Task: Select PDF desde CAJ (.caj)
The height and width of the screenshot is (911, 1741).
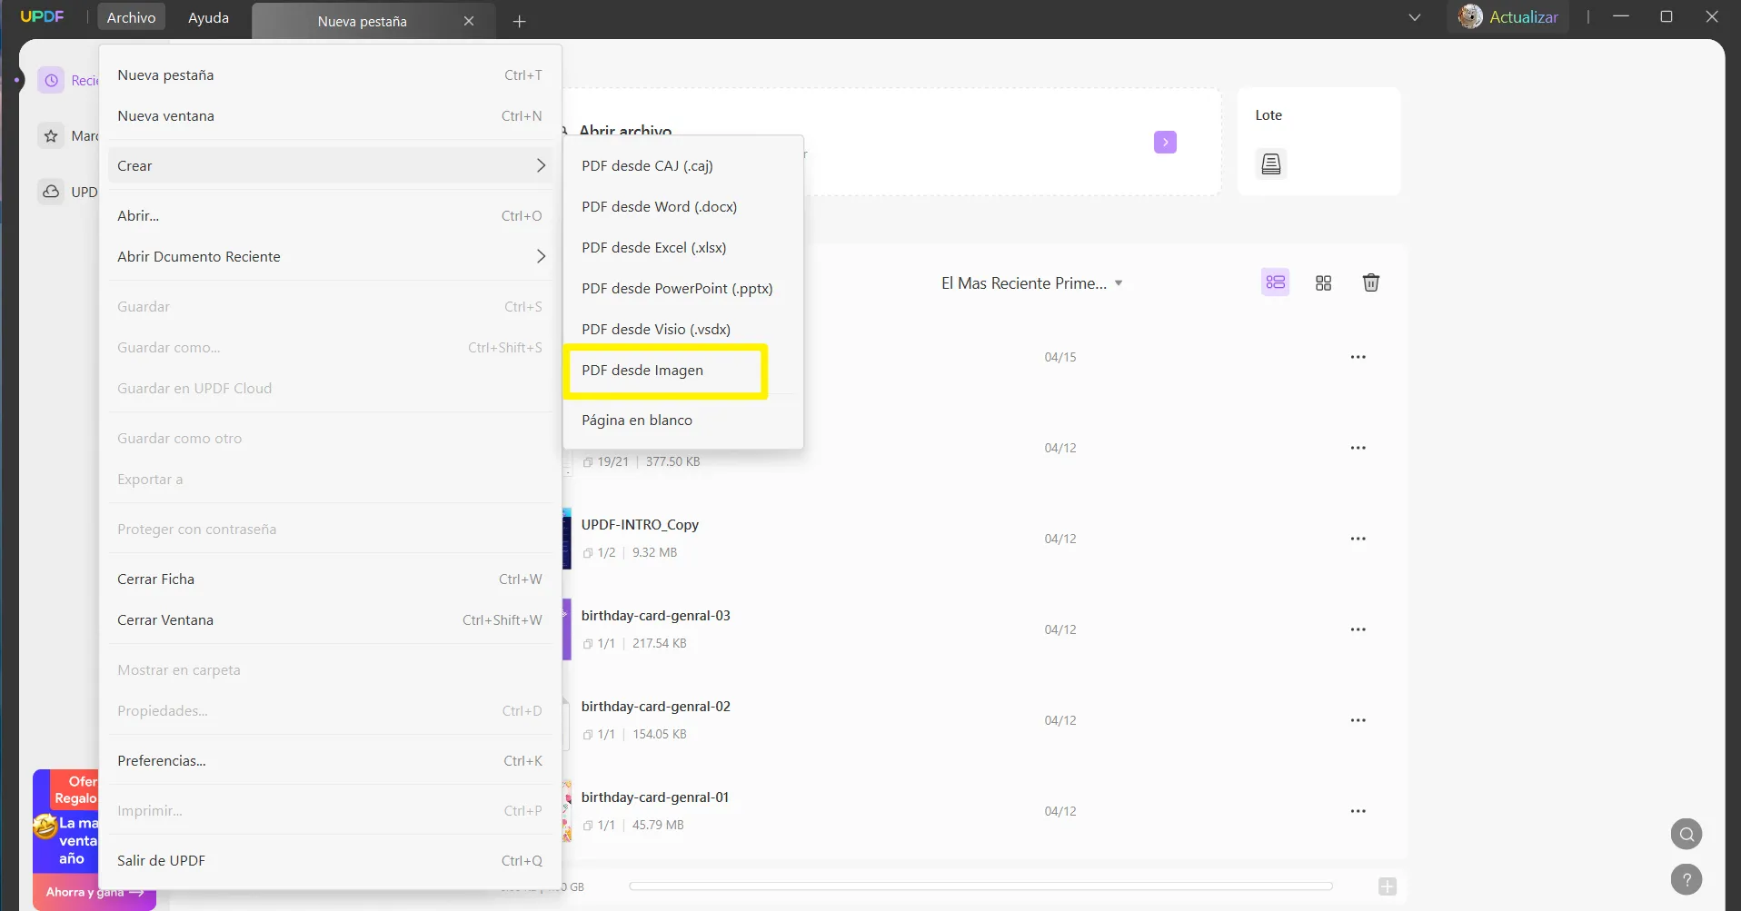Action: pos(683,166)
